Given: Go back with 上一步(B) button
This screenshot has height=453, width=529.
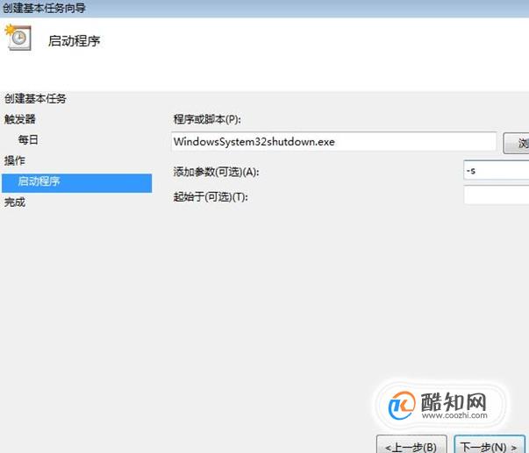Looking at the screenshot, I should [x=411, y=445].
